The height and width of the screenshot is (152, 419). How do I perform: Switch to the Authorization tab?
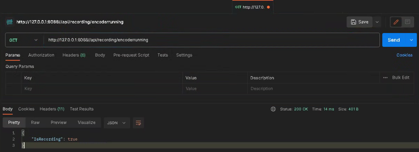point(41,55)
